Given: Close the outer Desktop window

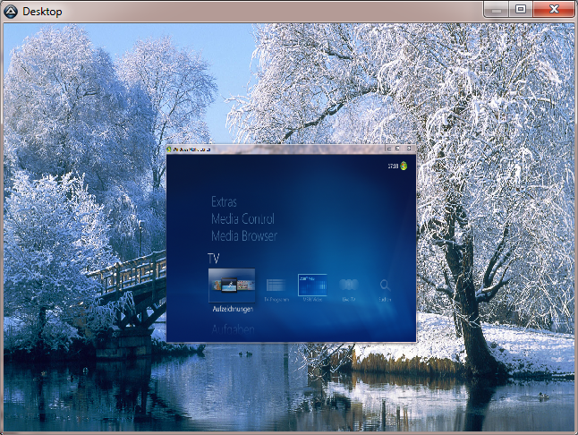Looking at the screenshot, I should point(553,8).
